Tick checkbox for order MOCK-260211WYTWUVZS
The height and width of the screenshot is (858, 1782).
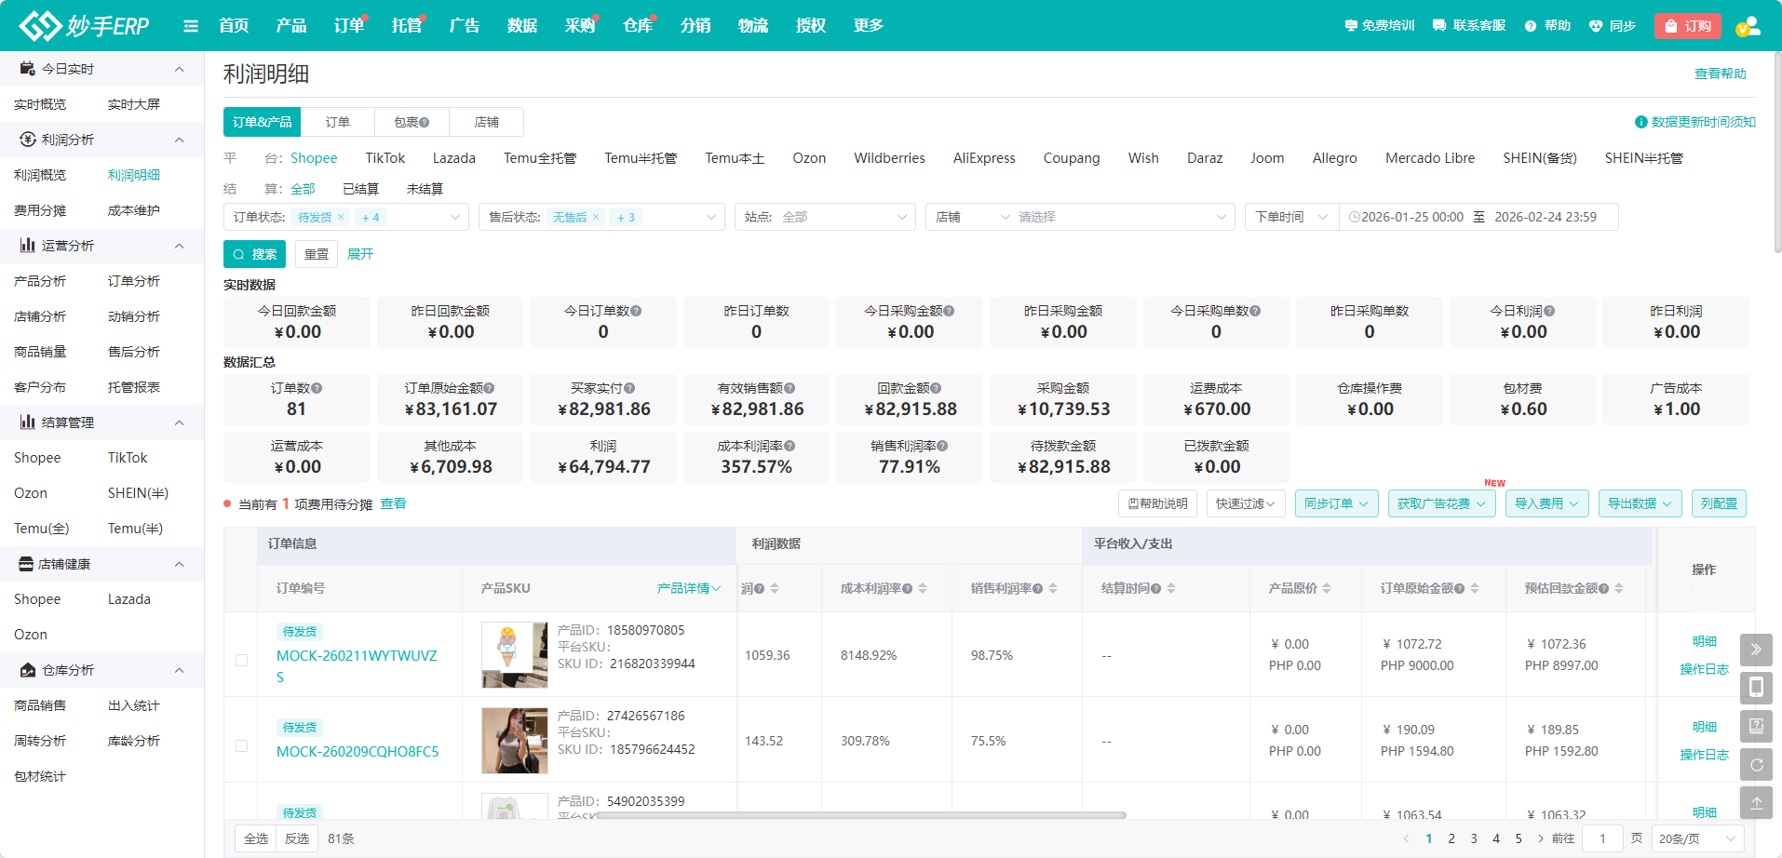pyautogui.click(x=241, y=661)
